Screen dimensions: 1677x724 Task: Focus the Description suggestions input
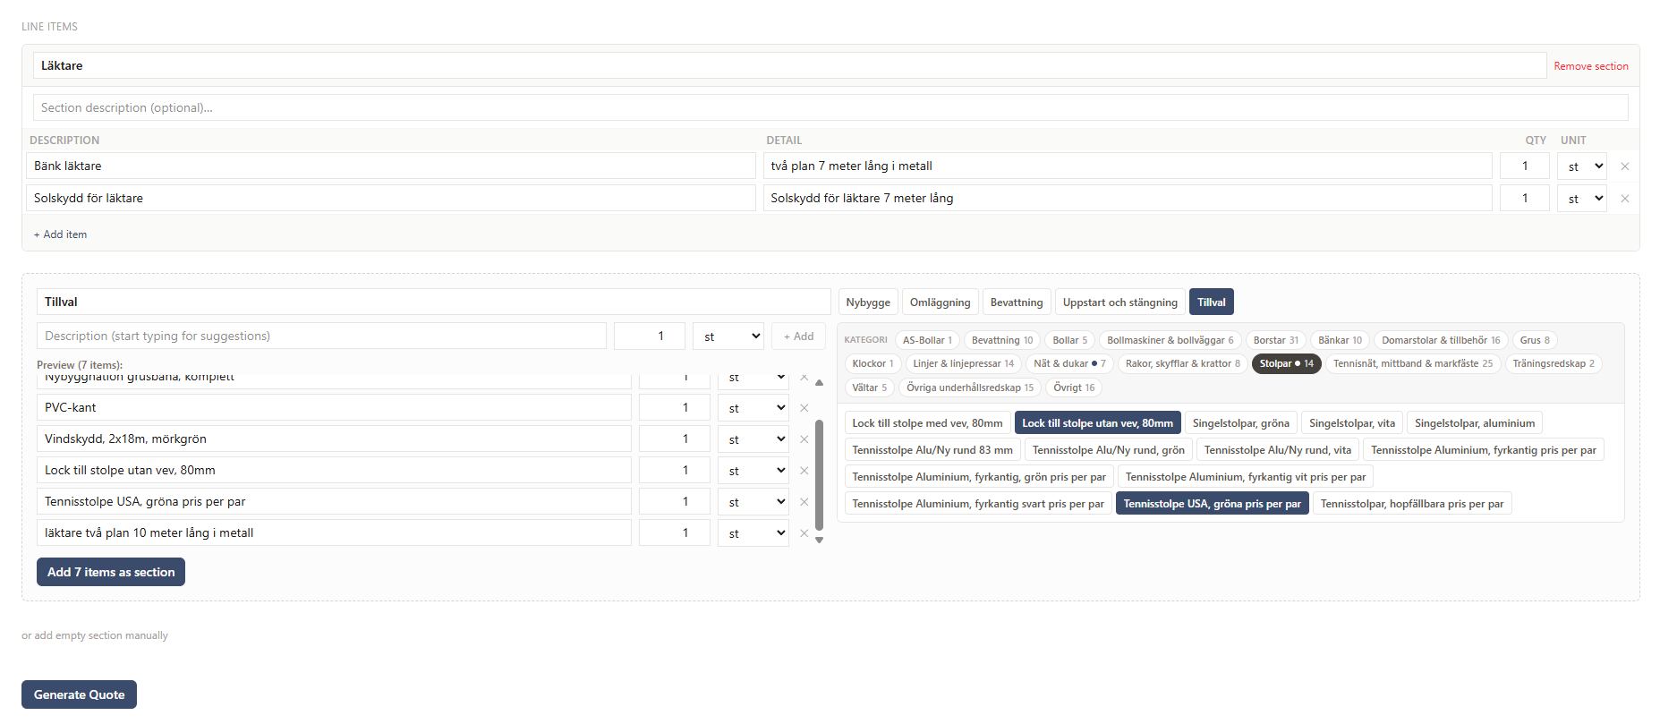(321, 336)
